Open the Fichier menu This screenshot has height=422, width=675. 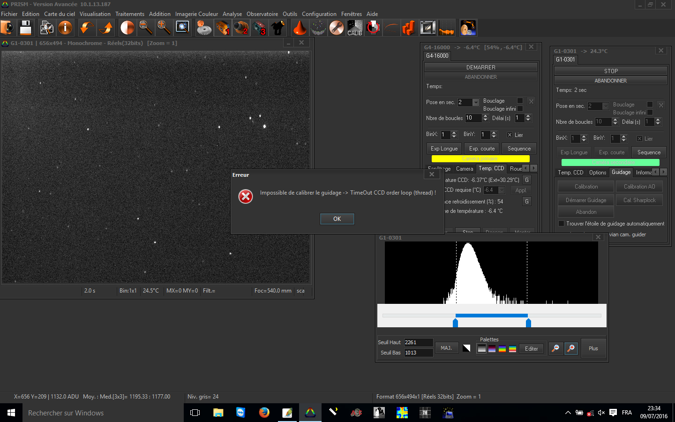(9, 14)
